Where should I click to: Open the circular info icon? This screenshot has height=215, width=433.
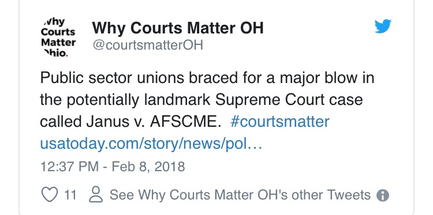pyautogui.click(x=383, y=196)
